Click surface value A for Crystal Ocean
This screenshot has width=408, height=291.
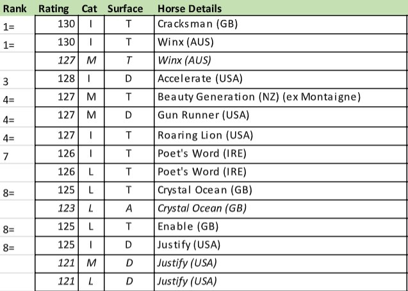[129, 209]
